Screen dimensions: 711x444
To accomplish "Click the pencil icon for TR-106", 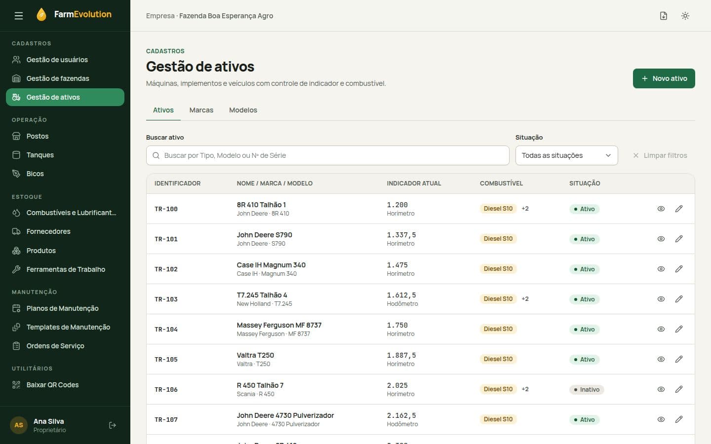I will (x=679, y=389).
